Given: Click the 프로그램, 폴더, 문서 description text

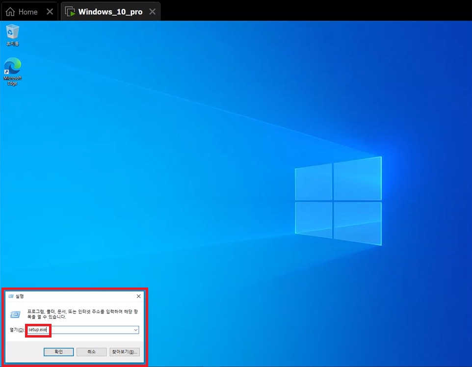Looking at the screenshot, I should 82,314.
